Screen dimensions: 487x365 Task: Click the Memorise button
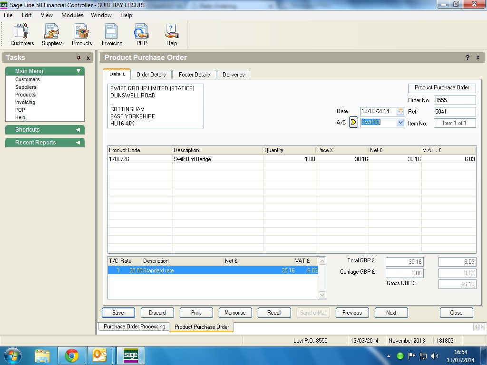235,313
